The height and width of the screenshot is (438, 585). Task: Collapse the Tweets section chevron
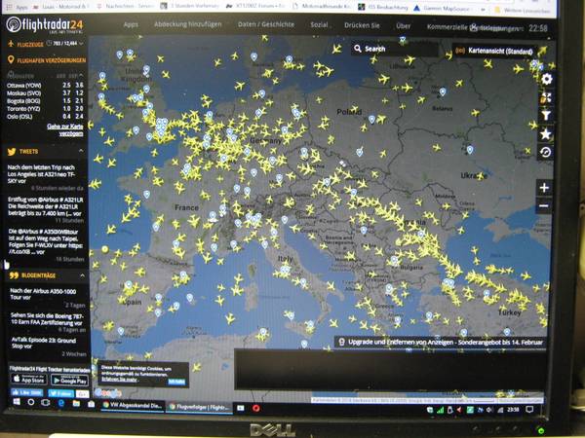pyautogui.click(x=82, y=152)
